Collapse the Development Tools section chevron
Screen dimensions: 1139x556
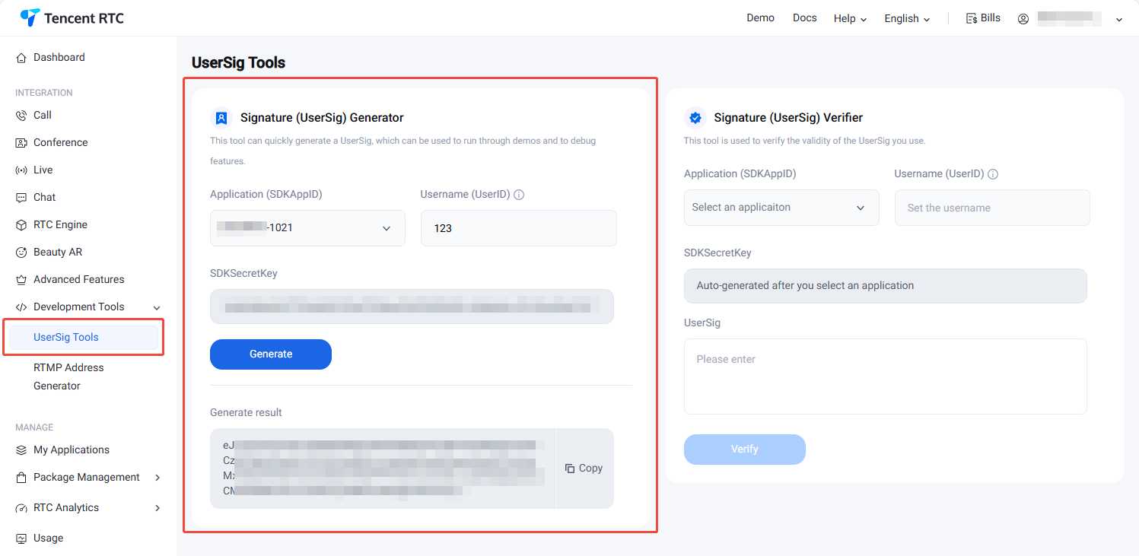pyautogui.click(x=157, y=308)
